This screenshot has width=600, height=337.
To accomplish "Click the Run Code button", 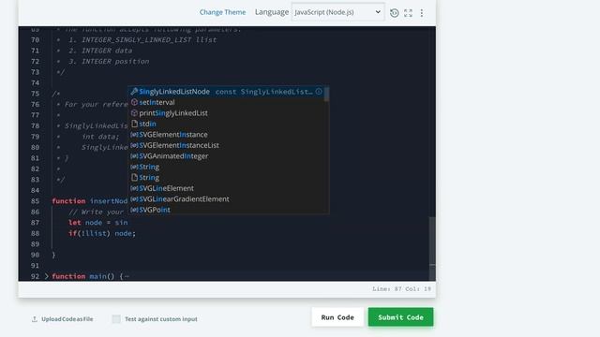I will click(x=337, y=317).
